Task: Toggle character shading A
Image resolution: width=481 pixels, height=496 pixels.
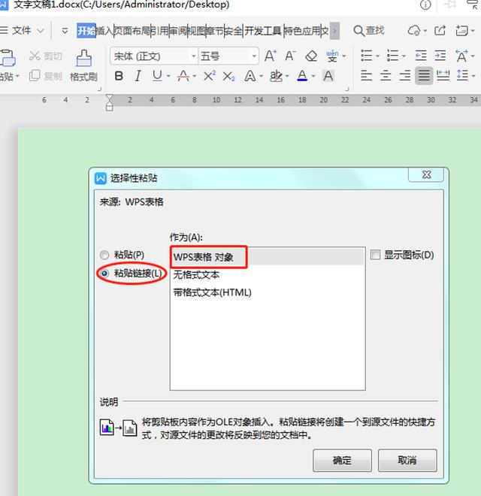Action: click(328, 76)
